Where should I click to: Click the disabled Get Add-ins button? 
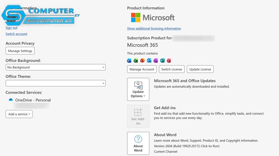(x=138, y=116)
